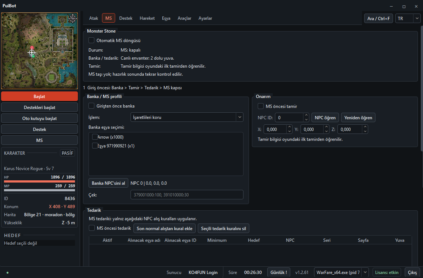
Task: Check the Eşya 971990921 (x1) item
Action: point(95,146)
